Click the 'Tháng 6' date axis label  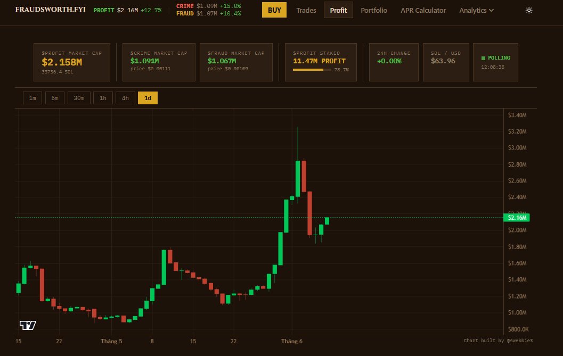pos(291,341)
